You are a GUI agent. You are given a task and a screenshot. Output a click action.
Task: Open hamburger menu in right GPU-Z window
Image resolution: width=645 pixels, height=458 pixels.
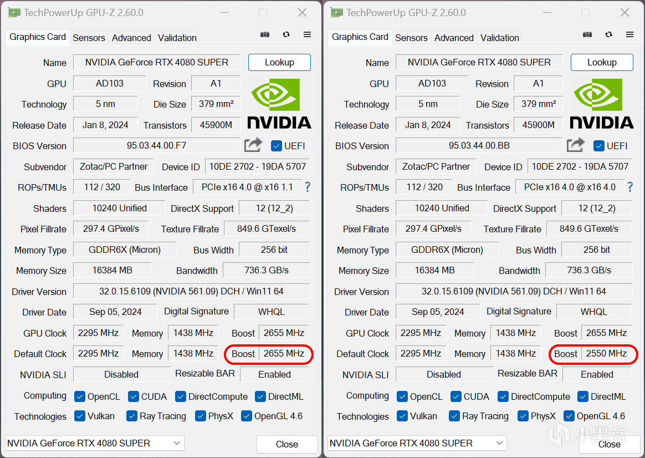click(x=630, y=34)
